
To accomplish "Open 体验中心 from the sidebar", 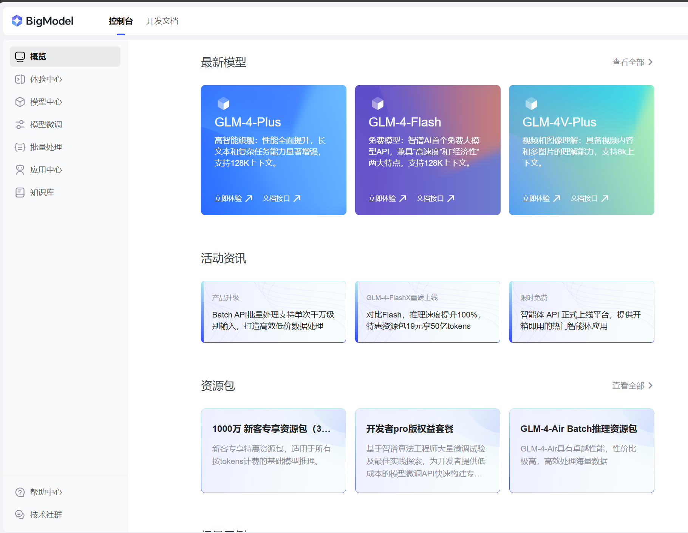I will tap(65, 79).
